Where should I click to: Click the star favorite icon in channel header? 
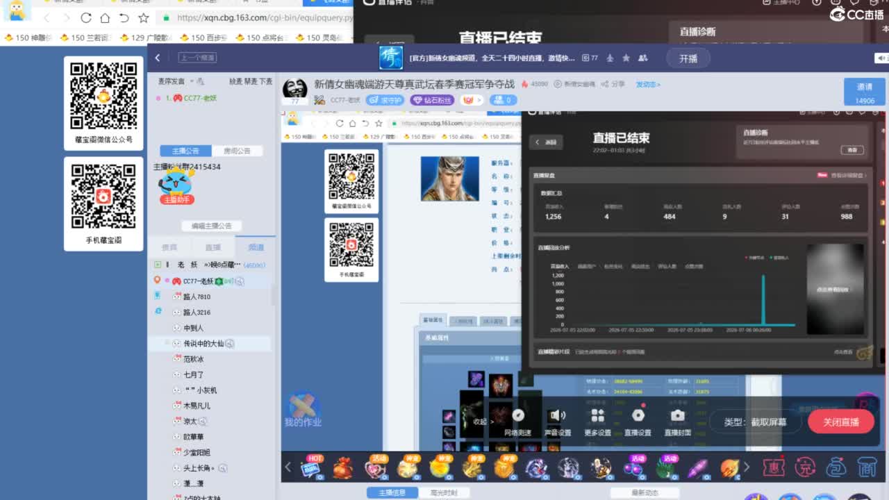point(626,58)
